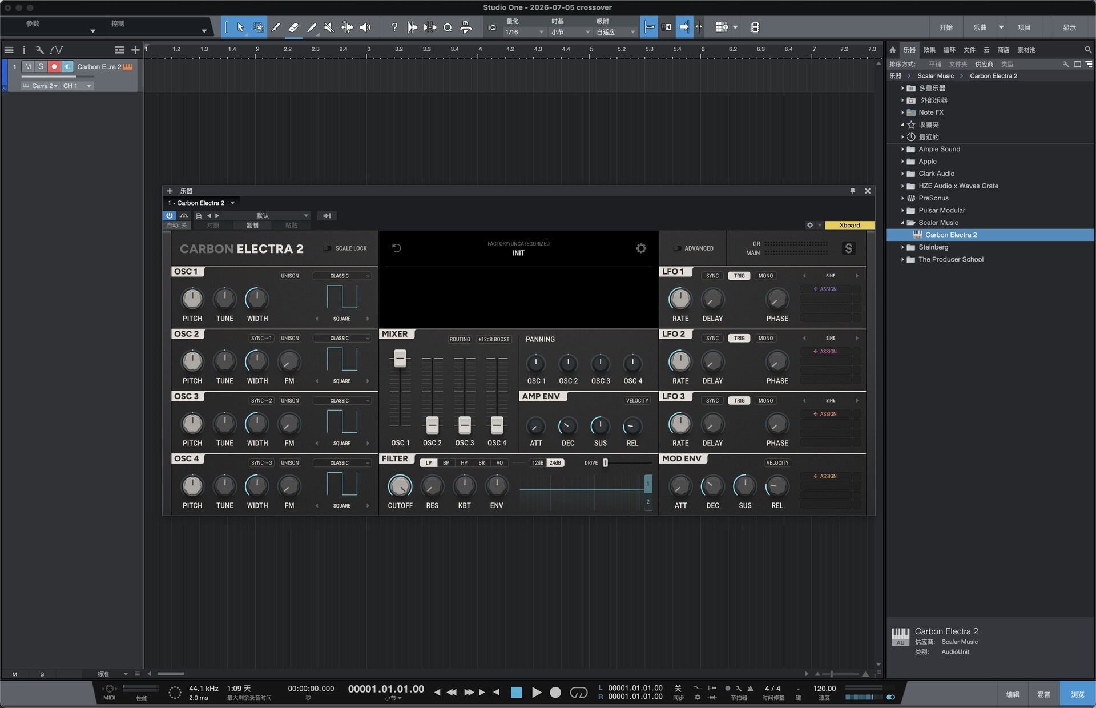Open the instrument preset dropdown
This screenshot has width=1096, height=708.
266,216
